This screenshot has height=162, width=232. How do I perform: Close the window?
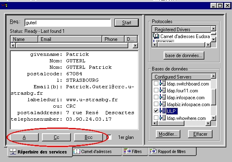[227, 6]
